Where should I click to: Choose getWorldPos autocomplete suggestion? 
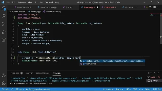click(112, 64)
